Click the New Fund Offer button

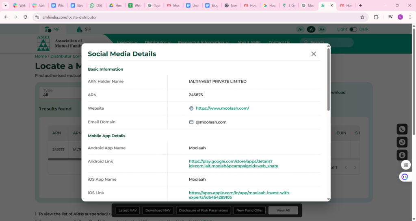[249, 210]
